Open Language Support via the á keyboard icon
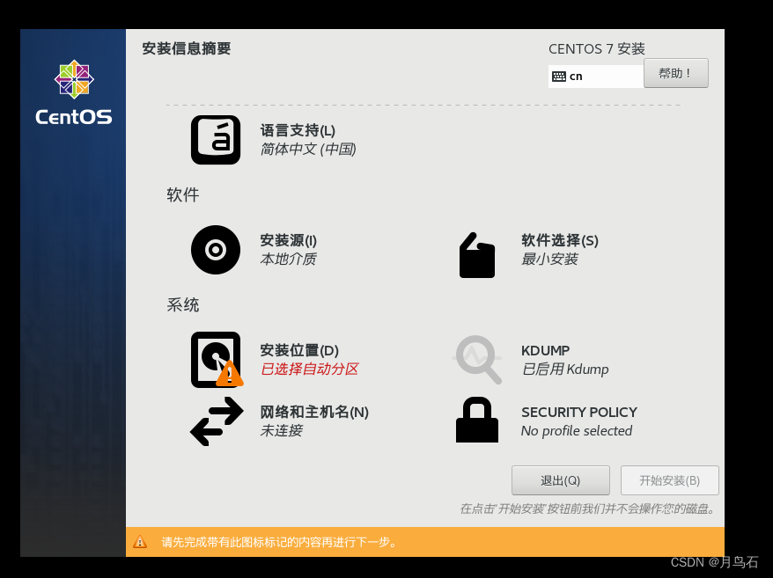The width and height of the screenshot is (773, 578). pos(216,140)
